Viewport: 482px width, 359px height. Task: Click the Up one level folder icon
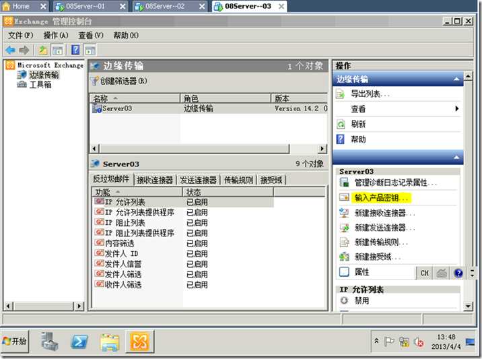(43, 50)
